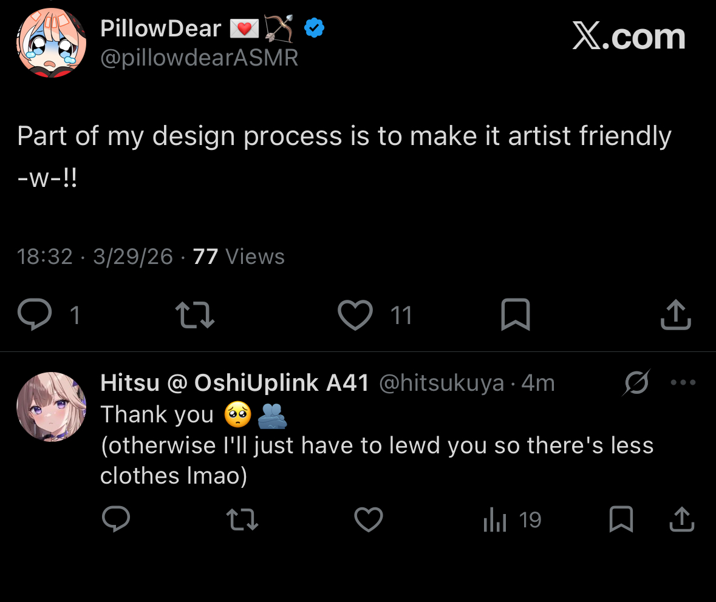This screenshot has height=602, width=716.
Task: Reply to PillowDear's post
Action: click(34, 315)
